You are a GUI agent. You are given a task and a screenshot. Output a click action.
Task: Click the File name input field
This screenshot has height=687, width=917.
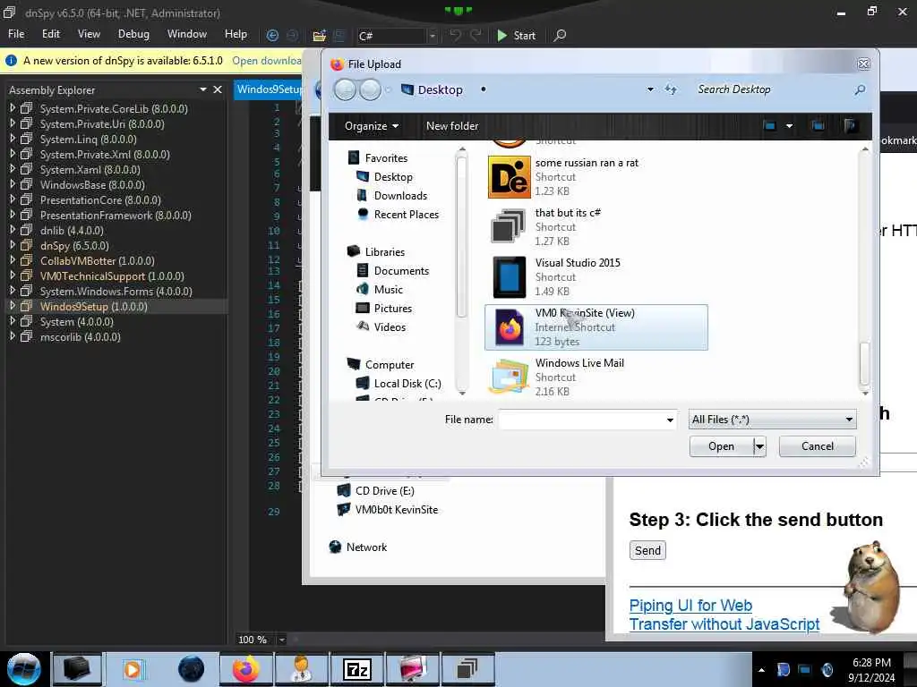click(x=582, y=420)
